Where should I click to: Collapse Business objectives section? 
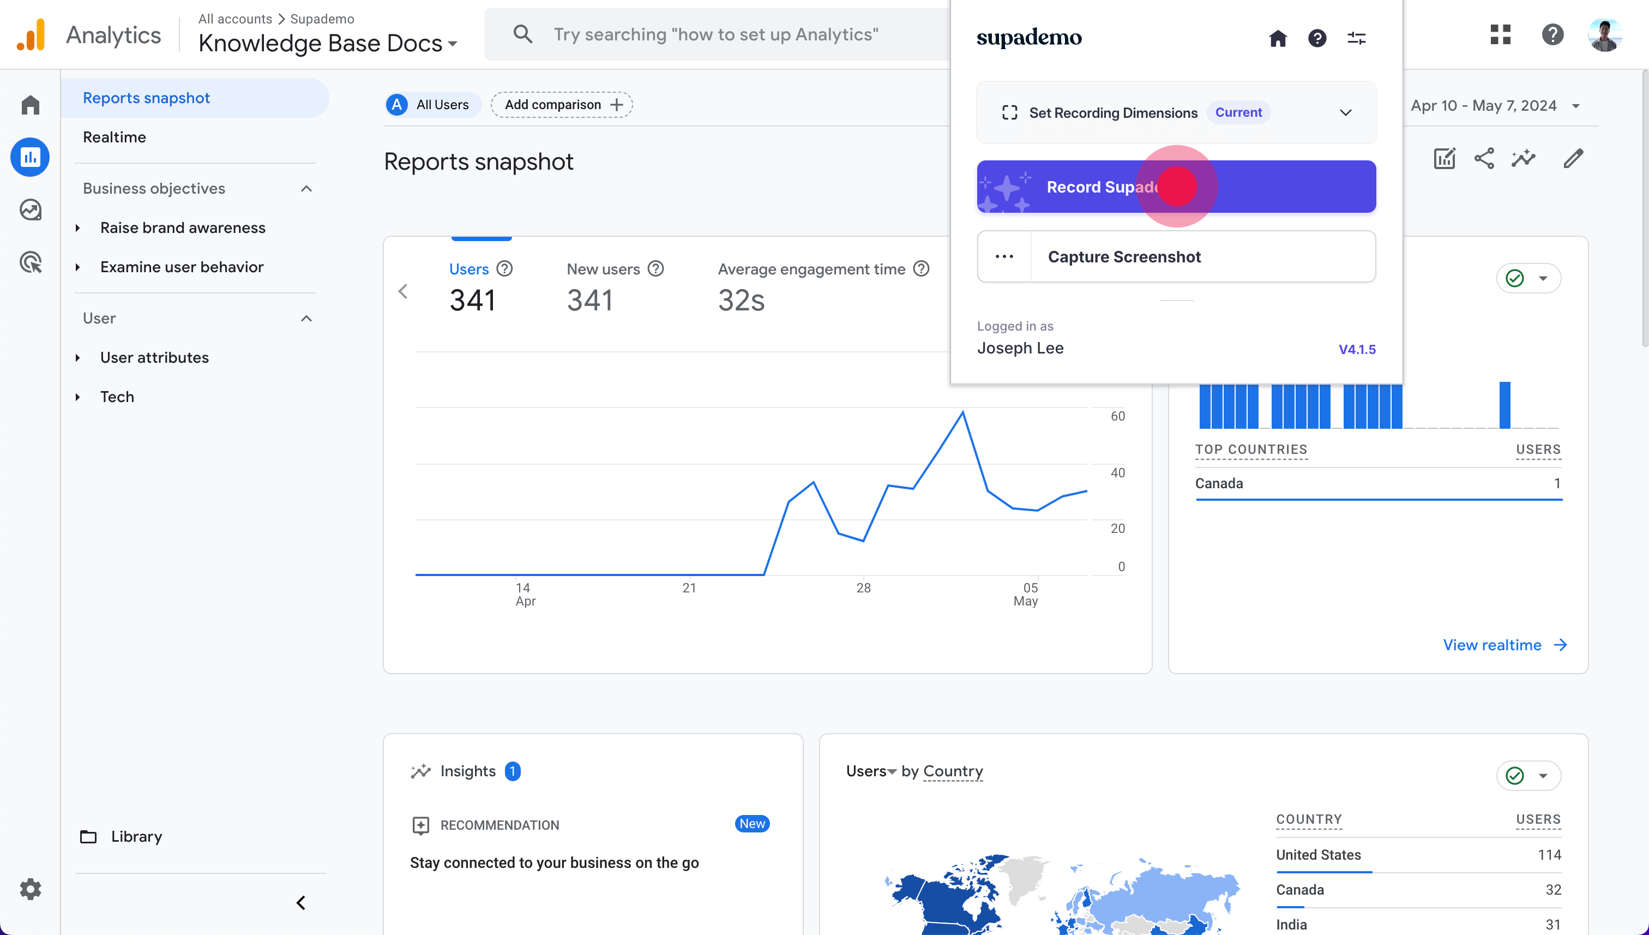point(306,189)
